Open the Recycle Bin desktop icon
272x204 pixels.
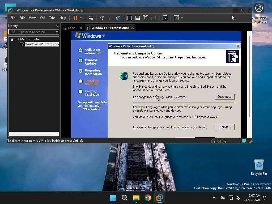[x=259, y=167]
